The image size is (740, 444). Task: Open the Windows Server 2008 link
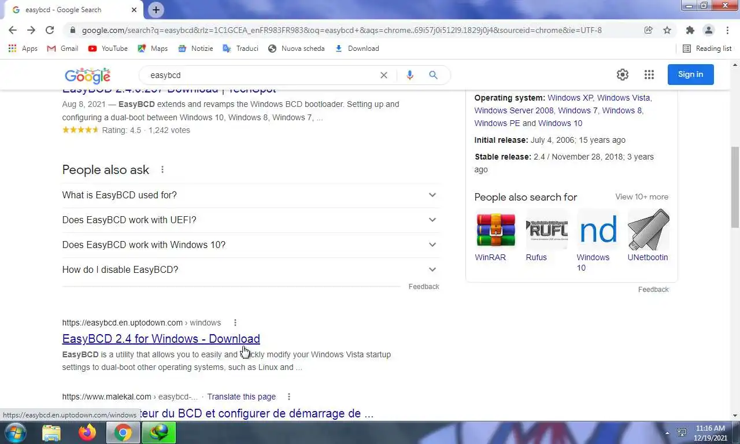[x=514, y=110]
